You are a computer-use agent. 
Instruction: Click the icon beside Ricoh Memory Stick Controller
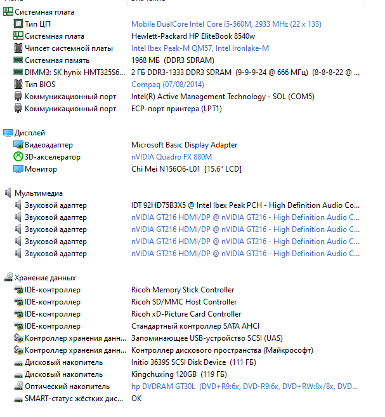[x=18, y=290]
